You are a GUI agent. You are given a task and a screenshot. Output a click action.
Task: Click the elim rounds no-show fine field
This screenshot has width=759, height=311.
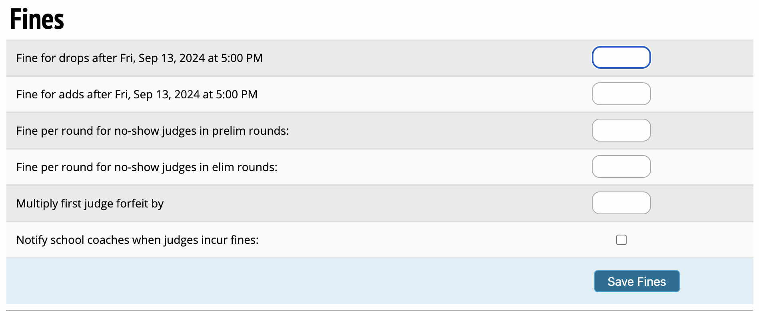pyautogui.click(x=621, y=167)
